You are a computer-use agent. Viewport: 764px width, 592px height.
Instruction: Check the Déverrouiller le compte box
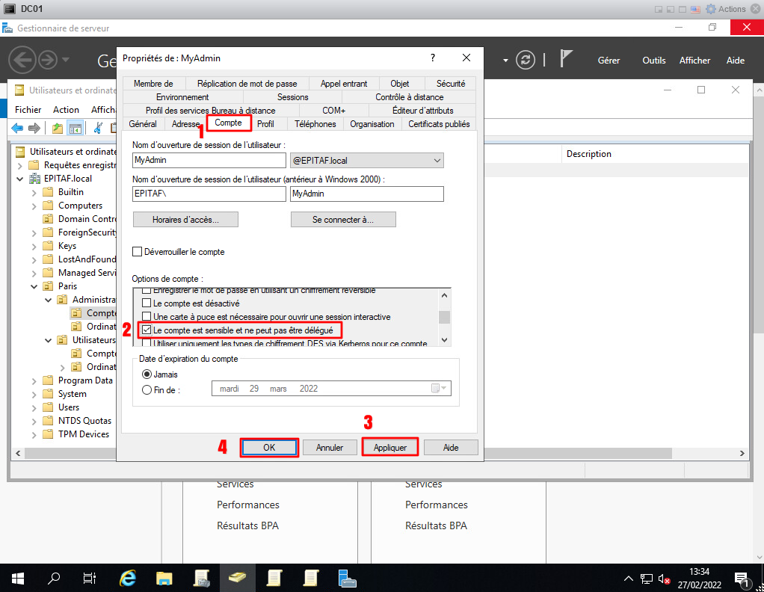[x=138, y=252]
